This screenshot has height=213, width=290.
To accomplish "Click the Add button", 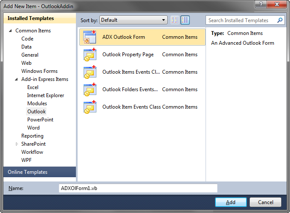I will [231, 202].
